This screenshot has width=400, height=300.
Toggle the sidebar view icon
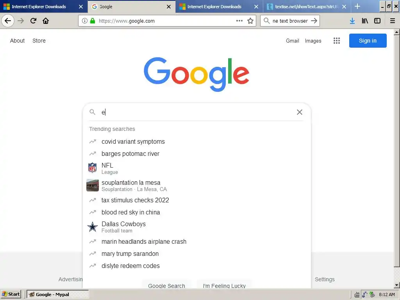[377, 21]
